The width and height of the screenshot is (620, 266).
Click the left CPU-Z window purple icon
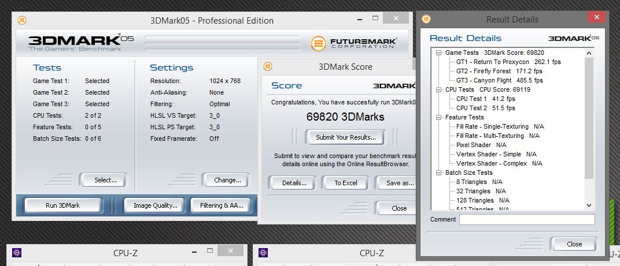click(17, 253)
